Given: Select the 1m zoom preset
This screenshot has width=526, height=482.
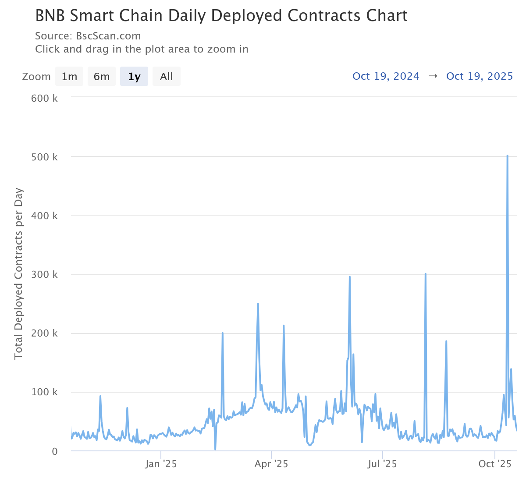Looking at the screenshot, I should click(x=69, y=76).
